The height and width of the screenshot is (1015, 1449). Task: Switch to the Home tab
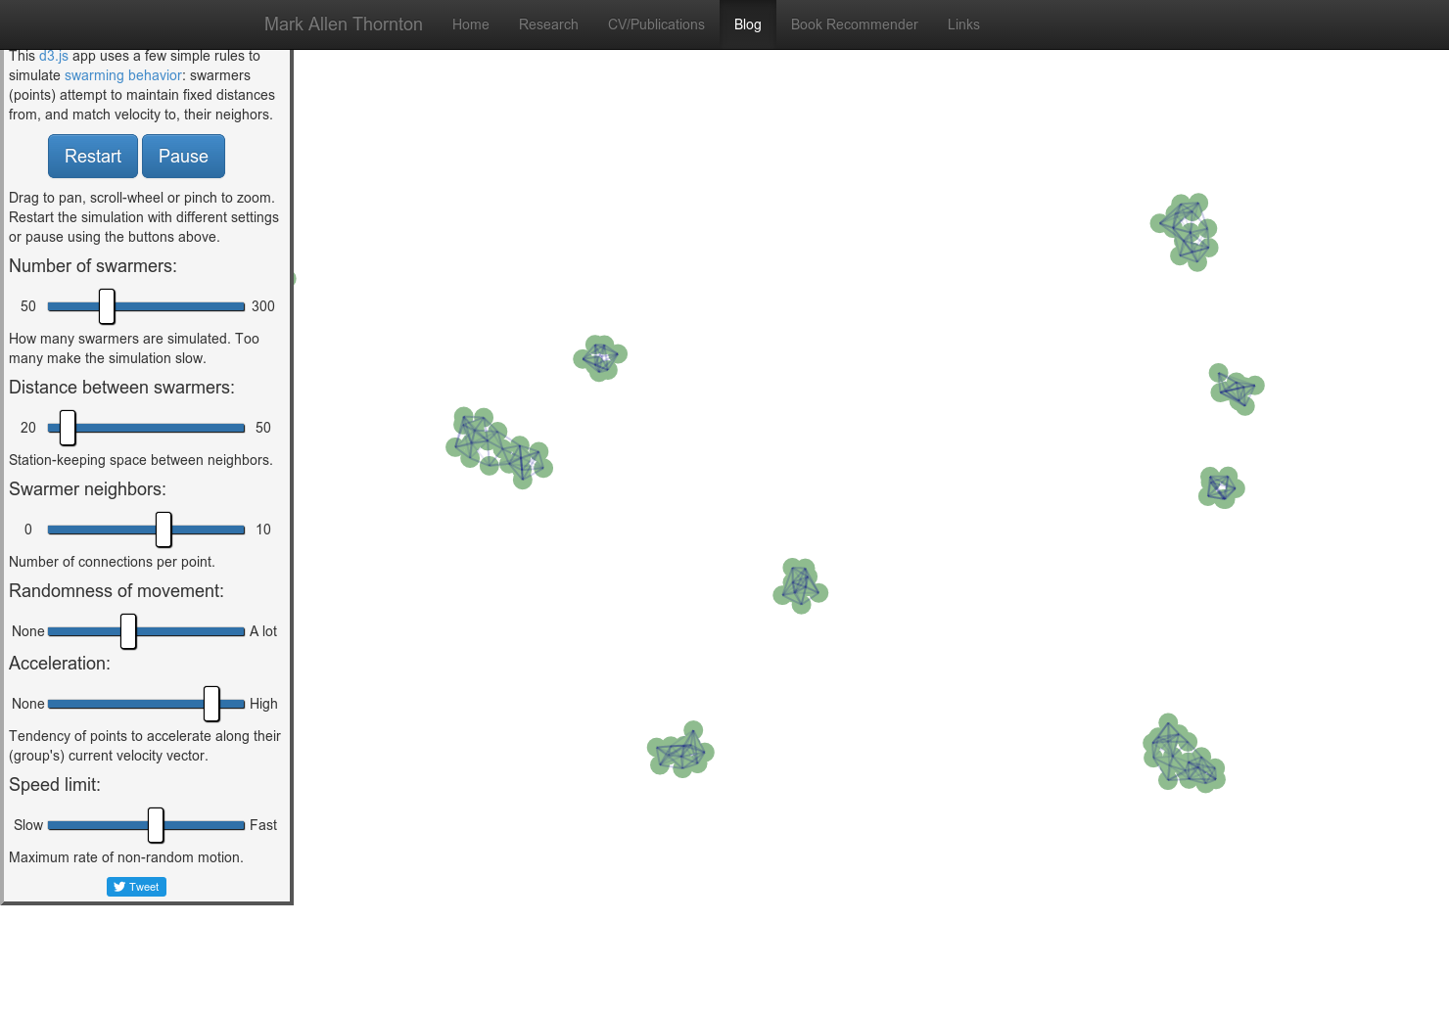[471, 24]
